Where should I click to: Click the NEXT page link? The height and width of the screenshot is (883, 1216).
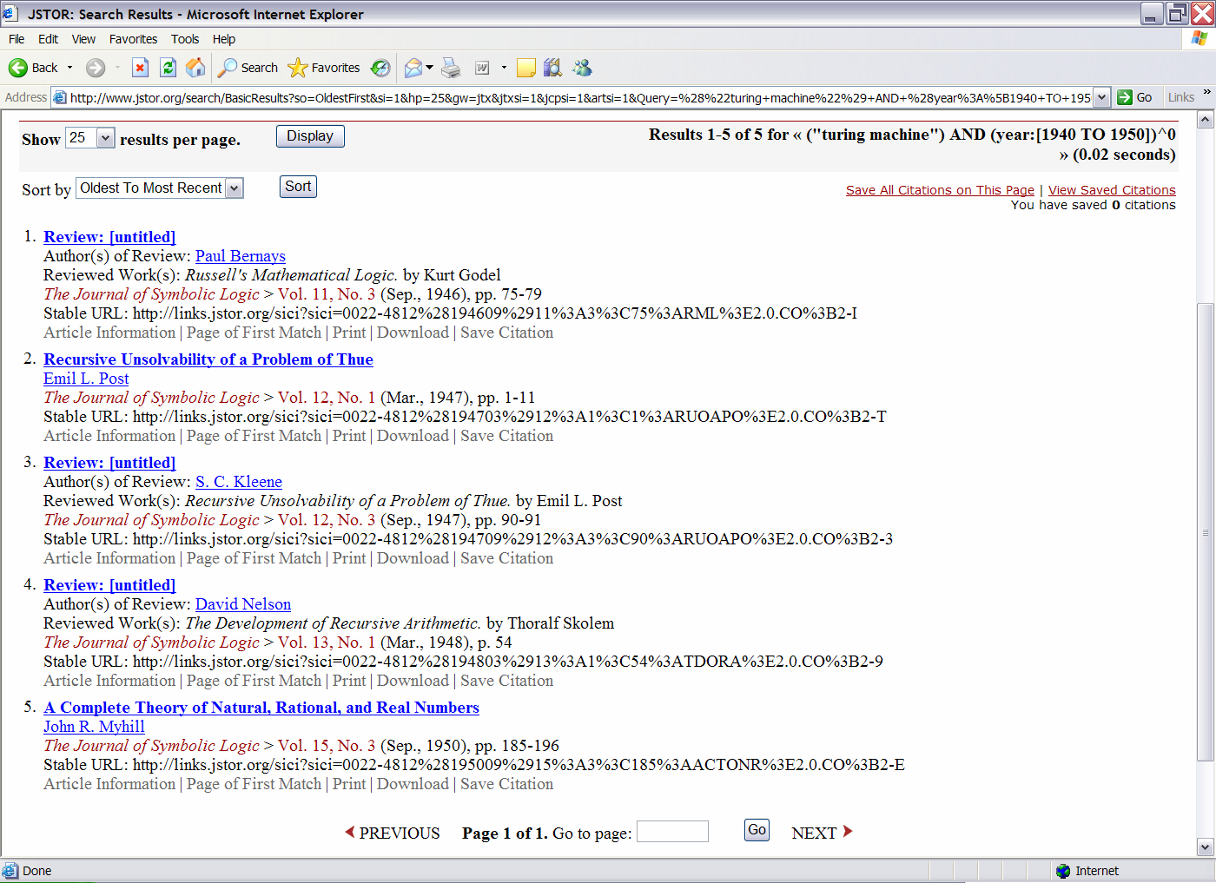coord(823,833)
